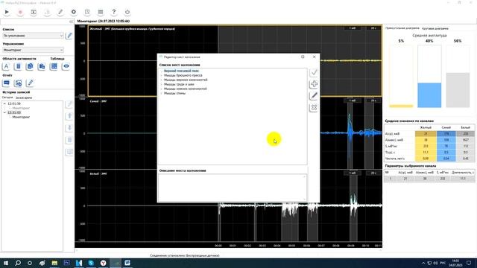This screenshot has height=268, width=477.
Task: Click the screen-with-arrow icon next to record
Action: point(34,12)
